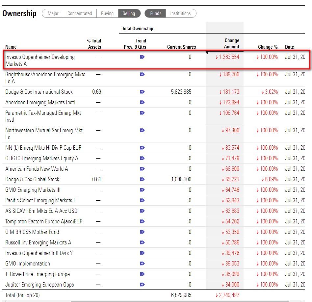Viewport: 312px width, 302px height.
Task: Open OFIGTC Emerging Markets Equity A fund
Action: pyautogui.click(x=41, y=158)
